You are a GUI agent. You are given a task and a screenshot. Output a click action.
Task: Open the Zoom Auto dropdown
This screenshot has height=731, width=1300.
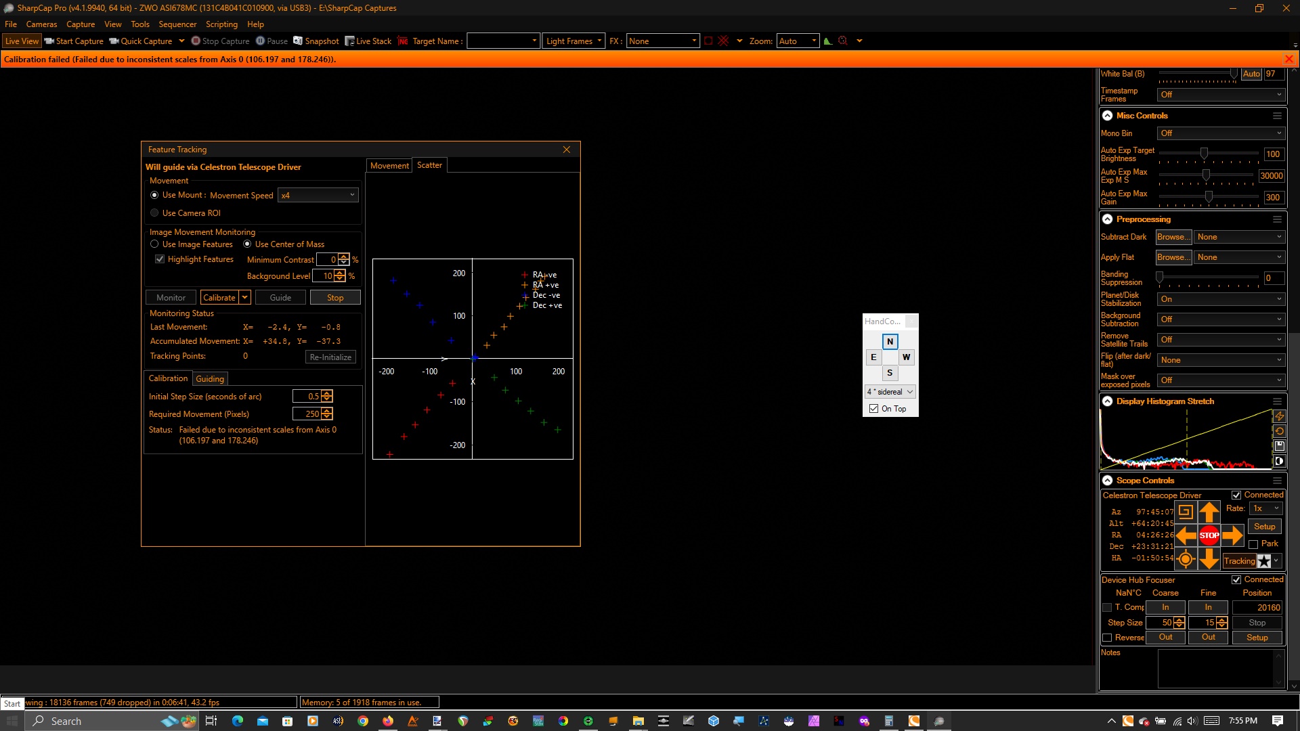point(798,41)
